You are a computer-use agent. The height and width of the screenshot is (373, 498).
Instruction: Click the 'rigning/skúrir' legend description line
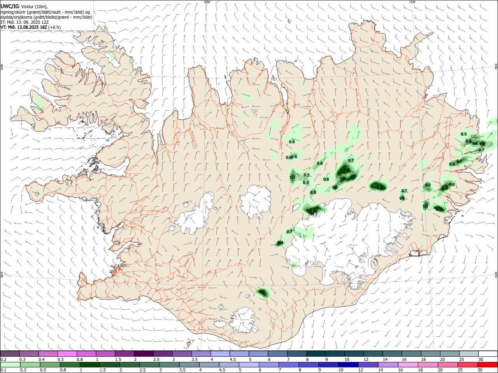pyautogui.click(x=45, y=12)
